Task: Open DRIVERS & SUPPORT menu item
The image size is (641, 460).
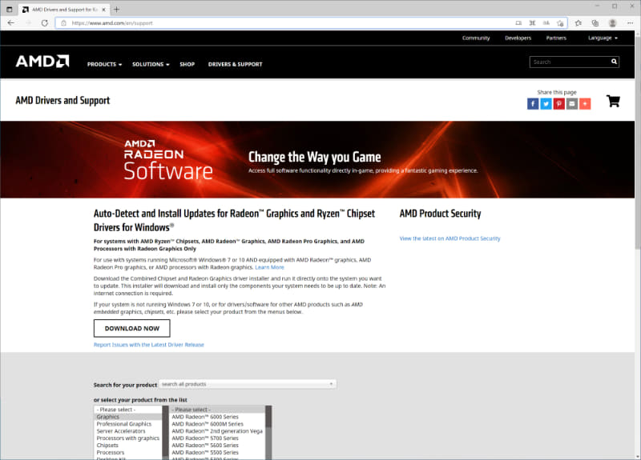Action: tap(235, 64)
